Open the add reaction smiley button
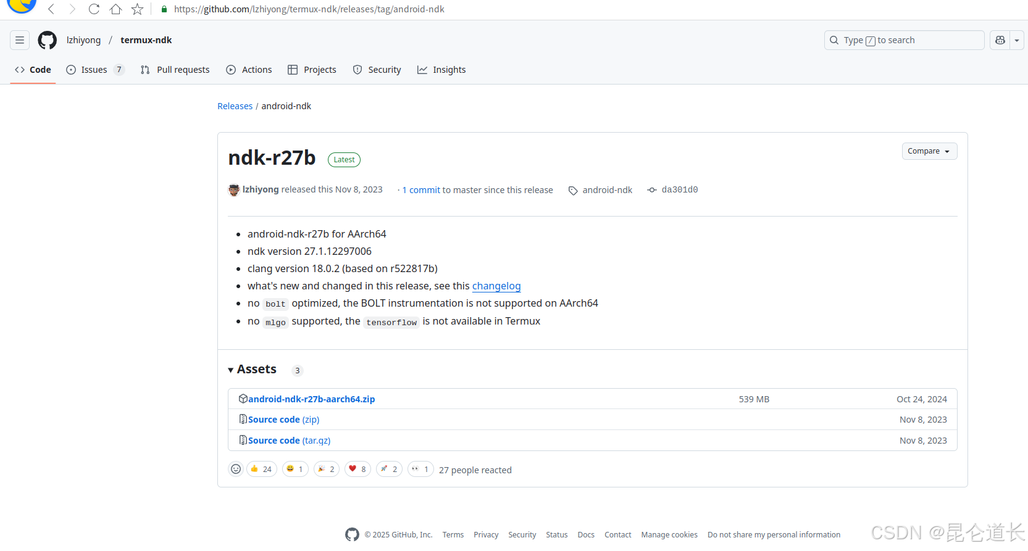1028x551 pixels. click(x=236, y=470)
